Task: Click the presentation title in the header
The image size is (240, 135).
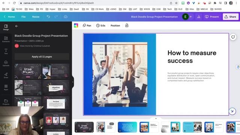Action: (154, 16)
